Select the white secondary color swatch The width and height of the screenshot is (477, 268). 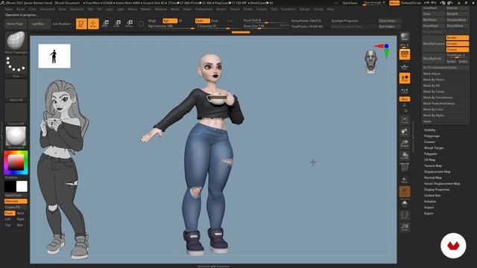[x=22, y=186]
